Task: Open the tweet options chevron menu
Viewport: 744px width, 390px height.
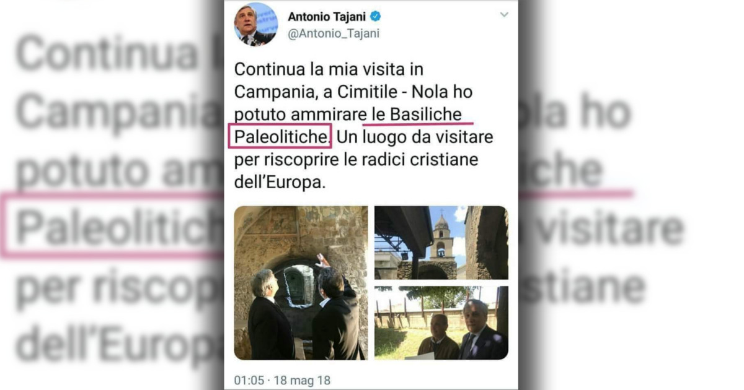Action: (x=504, y=14)
